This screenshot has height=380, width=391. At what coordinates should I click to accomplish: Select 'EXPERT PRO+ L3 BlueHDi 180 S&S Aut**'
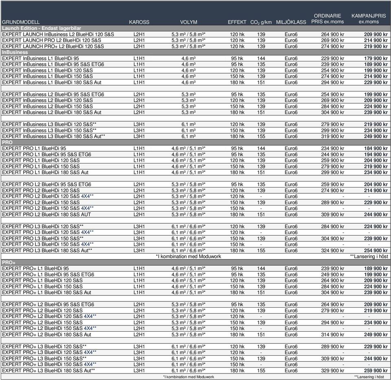(x=48, y=371)
